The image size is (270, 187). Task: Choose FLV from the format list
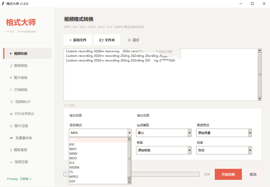pyautogui.click(x=98, y=163)
